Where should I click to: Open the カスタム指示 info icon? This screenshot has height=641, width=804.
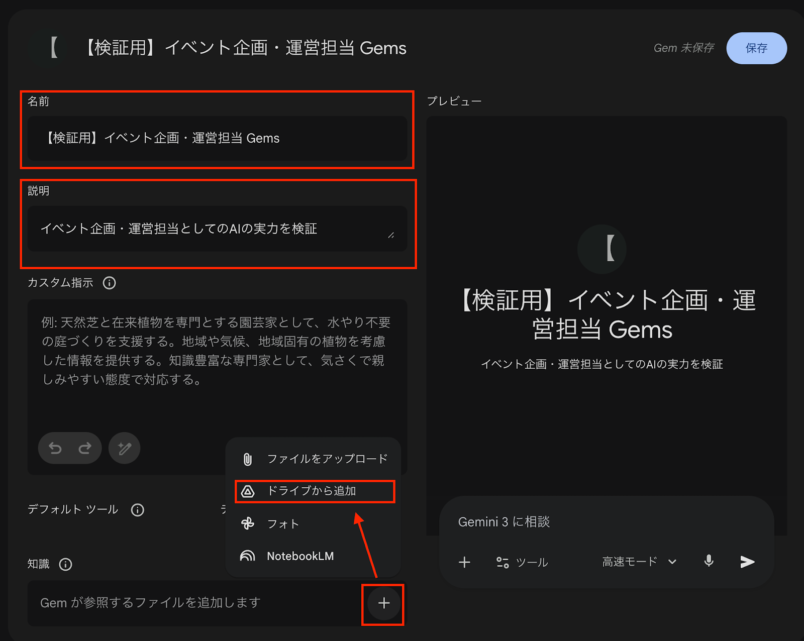[x=109, y=283]
